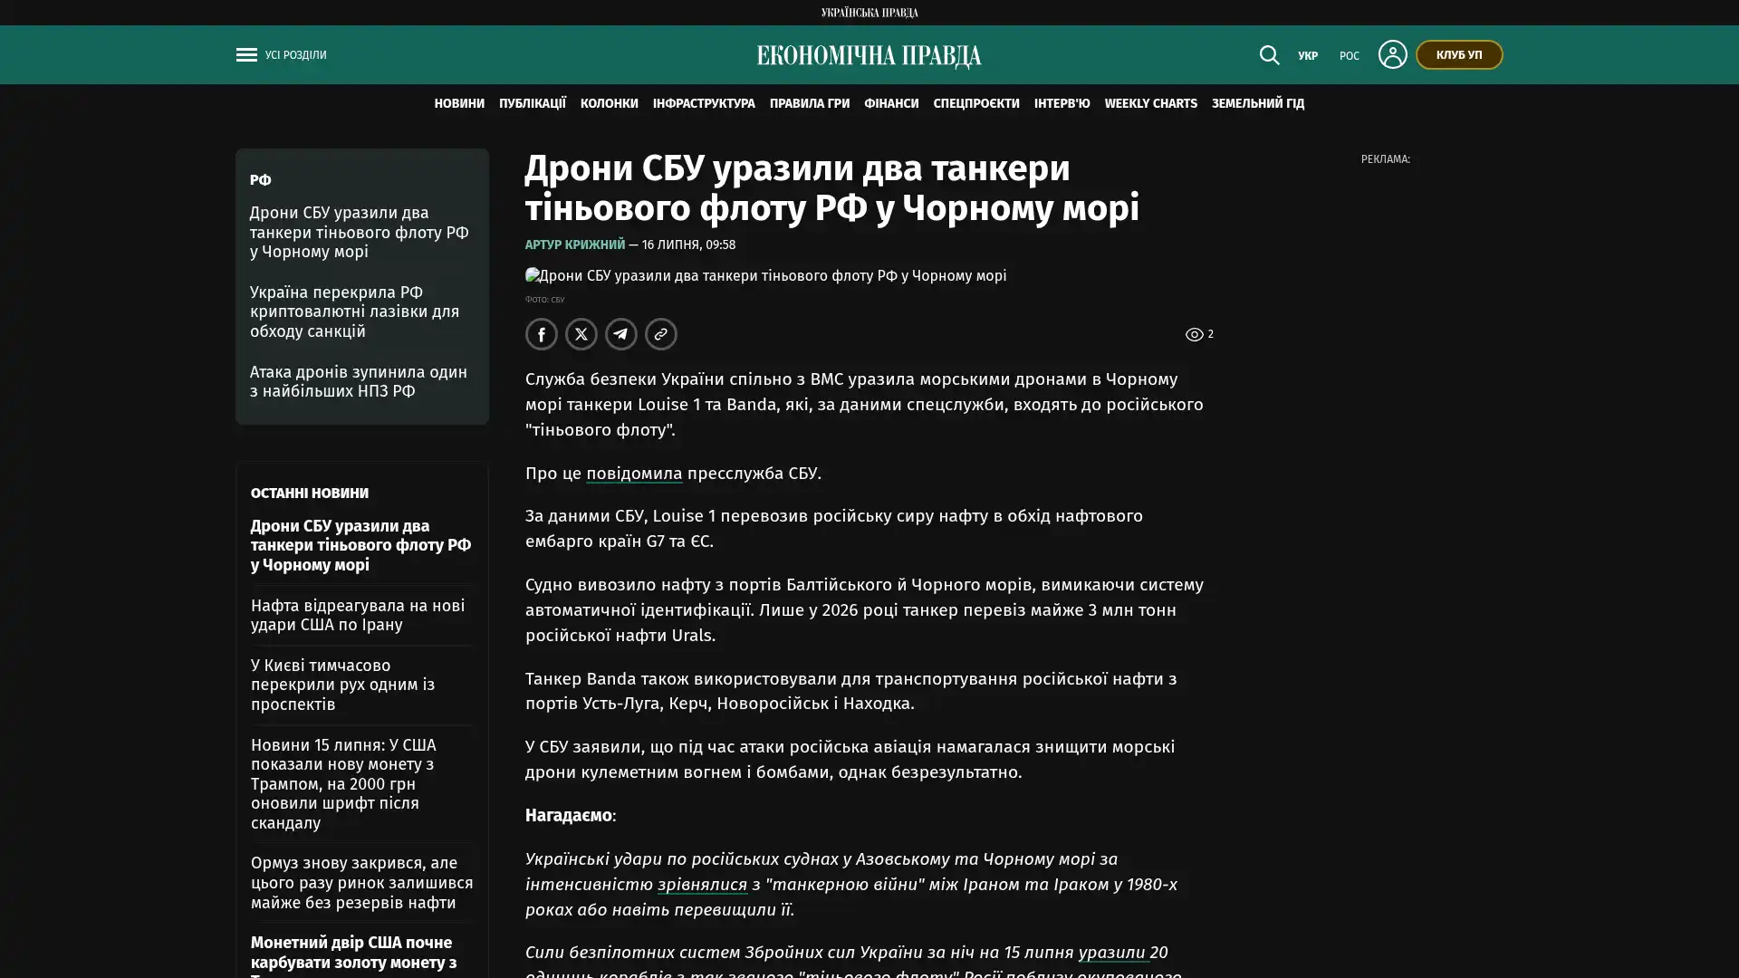The image size is (1739, 978).
Task: Open the search magnifier icon
Action: pos(1269,55)
